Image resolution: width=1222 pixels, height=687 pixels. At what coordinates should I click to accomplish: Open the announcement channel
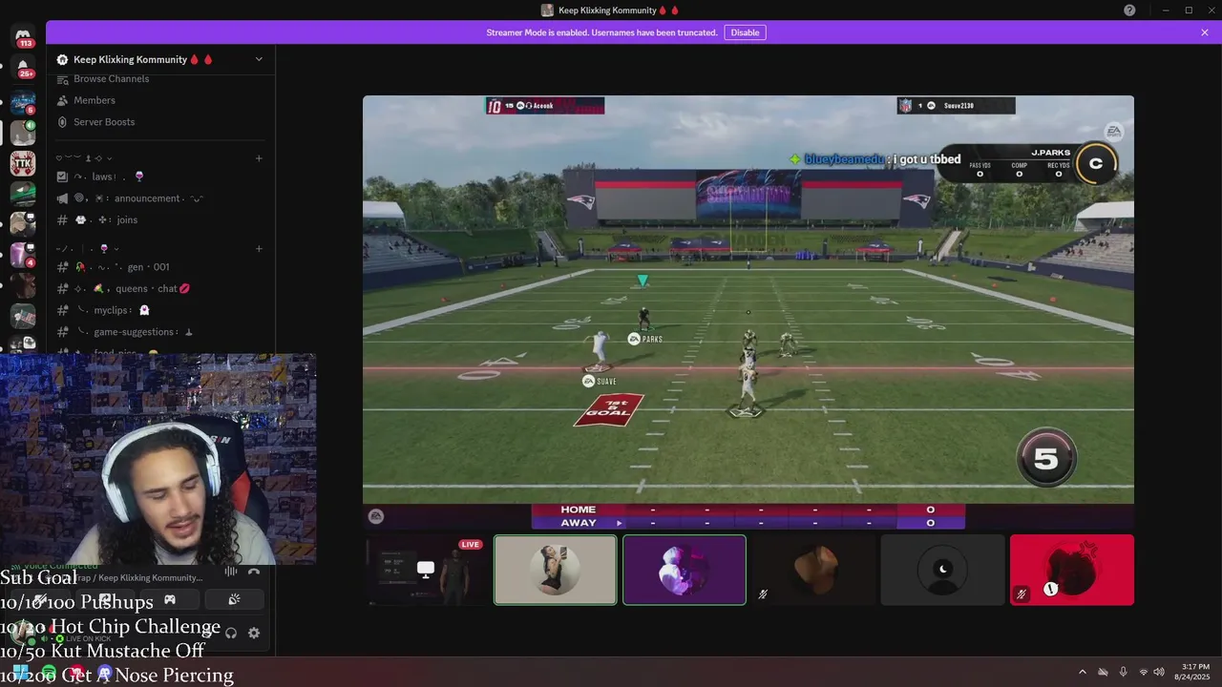tap(161, 198)
